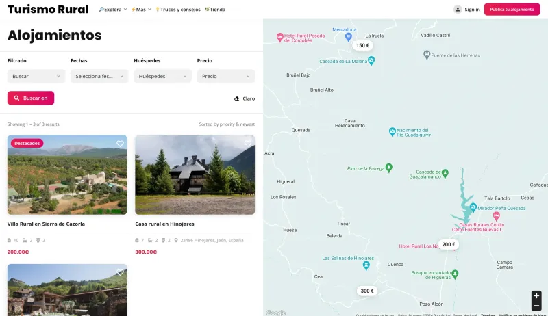This screenshot has width=548, height=316.
Task: Click the guests icon on Villa Rural listing
Action: tap(10, 240)
